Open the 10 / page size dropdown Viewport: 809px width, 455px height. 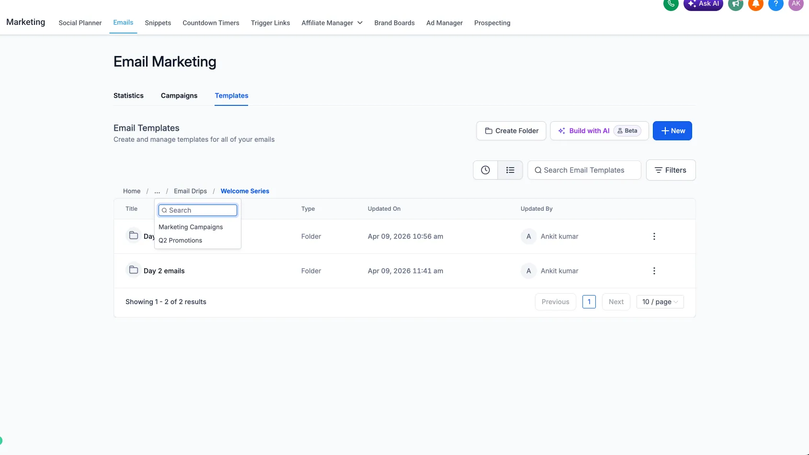coord(660,302)
